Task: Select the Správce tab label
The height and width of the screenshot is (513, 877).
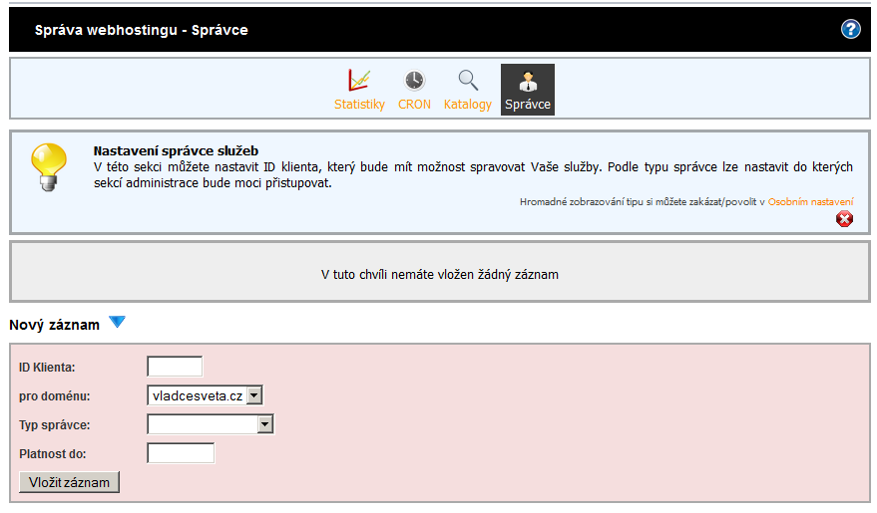Action: point(528,105)
